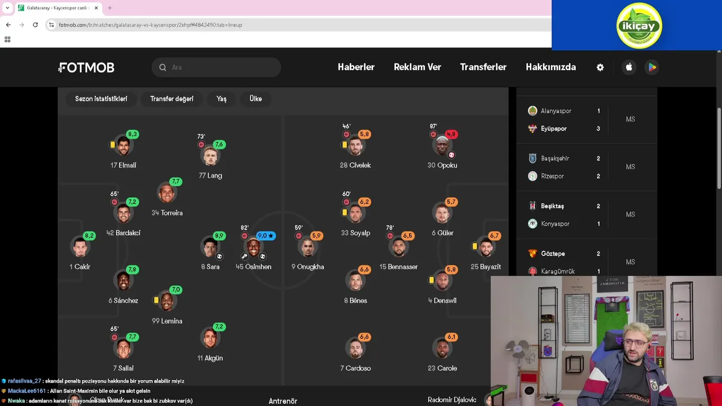Click Elmali's player avatar

123,145
